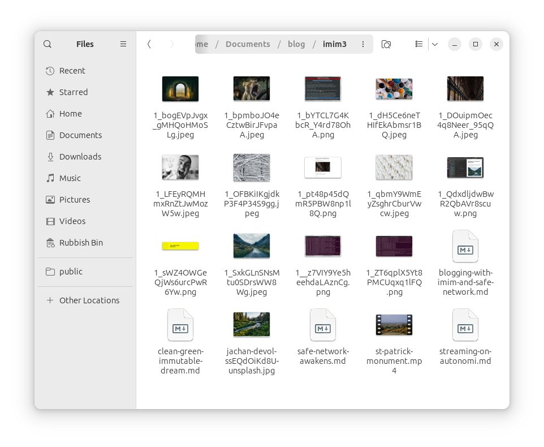Select the st-patrick-monument.mp4 video file

(x=394, y=325)
